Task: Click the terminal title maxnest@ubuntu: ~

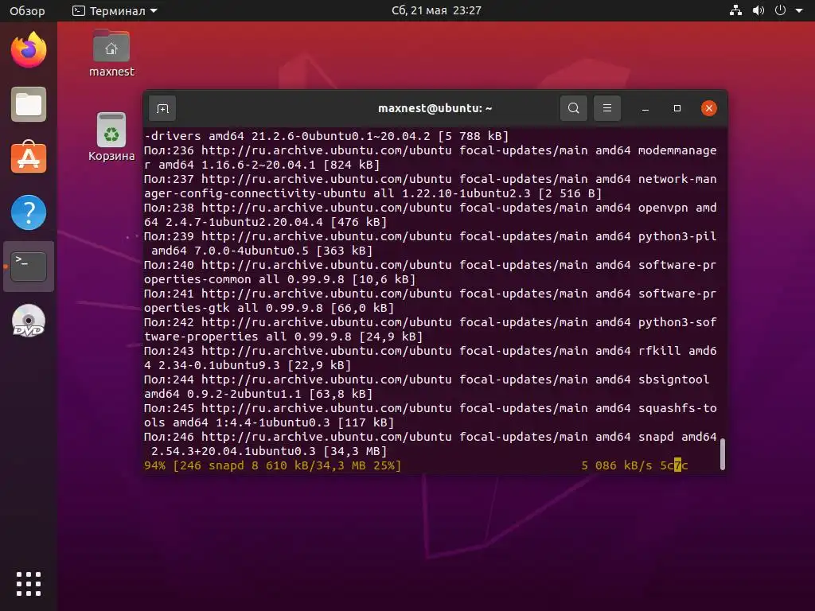Action: point(435,108)
